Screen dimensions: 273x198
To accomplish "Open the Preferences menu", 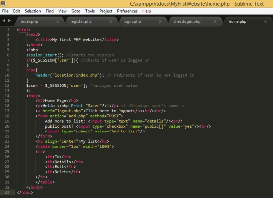I will [127, 11].
